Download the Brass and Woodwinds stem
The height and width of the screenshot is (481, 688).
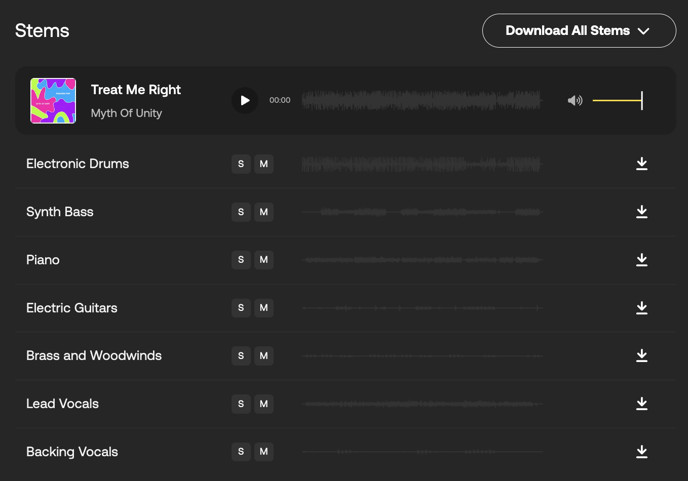click(x=642, y=355)
